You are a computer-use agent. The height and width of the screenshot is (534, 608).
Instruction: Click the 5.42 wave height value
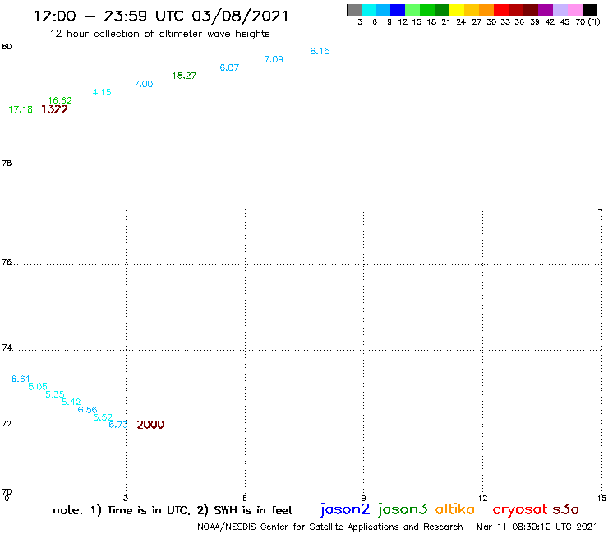(x=71, y=402)
